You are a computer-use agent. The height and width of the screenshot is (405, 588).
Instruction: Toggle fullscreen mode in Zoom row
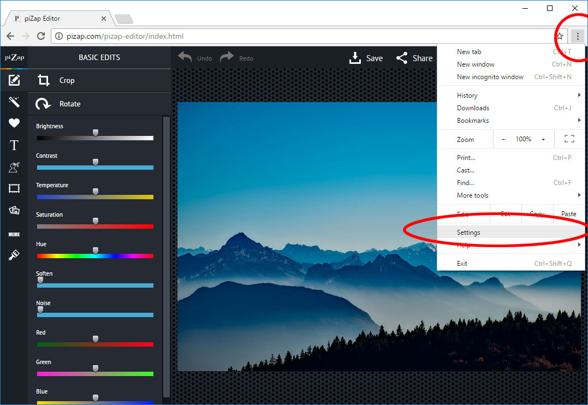click(x=569, y=139)
